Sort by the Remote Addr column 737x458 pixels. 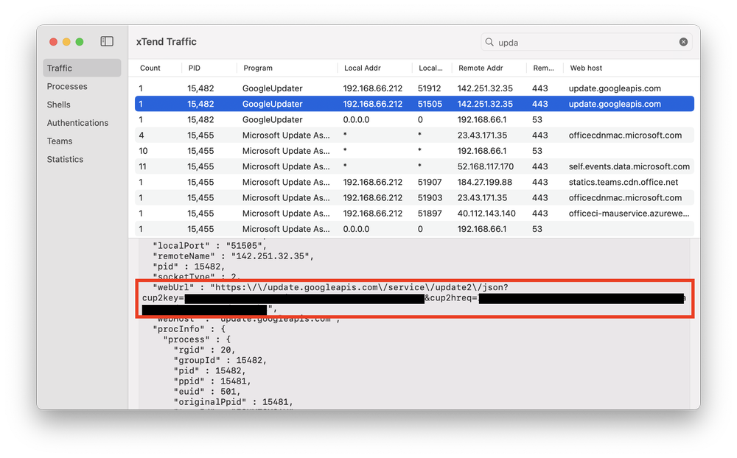(481, 68)
